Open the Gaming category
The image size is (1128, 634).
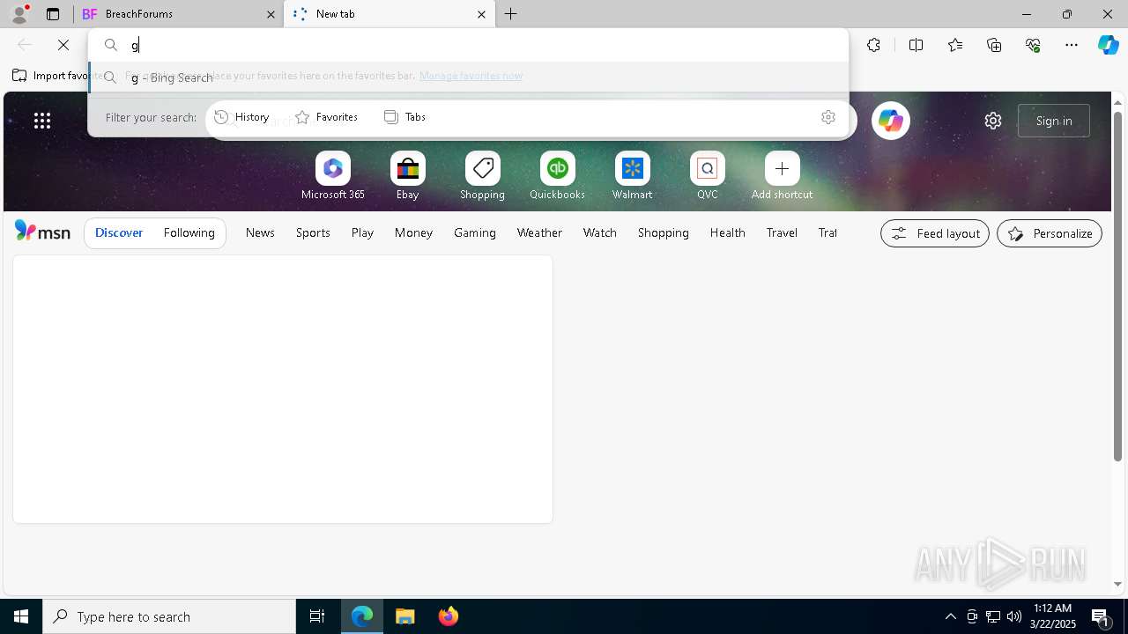475,232
